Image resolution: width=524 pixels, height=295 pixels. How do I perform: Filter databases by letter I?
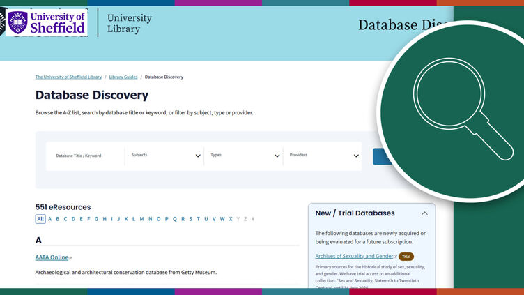point(111,219)
